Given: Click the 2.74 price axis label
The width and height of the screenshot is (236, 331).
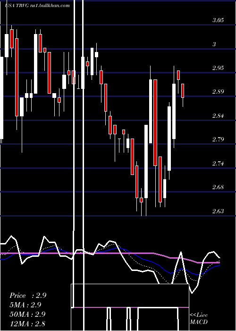Looking at the screenshot, I should click(218, 164).
